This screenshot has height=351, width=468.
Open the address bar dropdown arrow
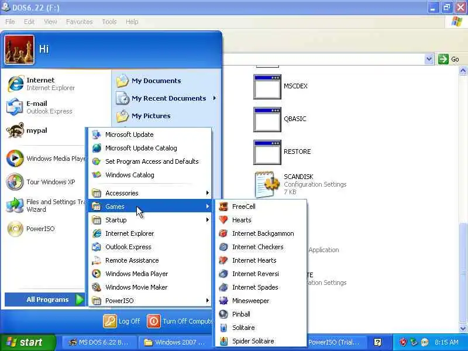pos(429,59)
